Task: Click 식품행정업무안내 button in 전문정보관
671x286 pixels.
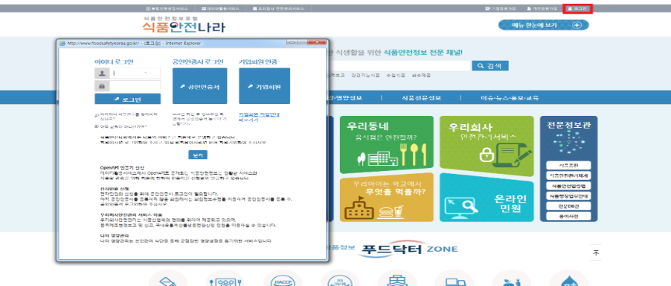Action: (x=568, y=196)
